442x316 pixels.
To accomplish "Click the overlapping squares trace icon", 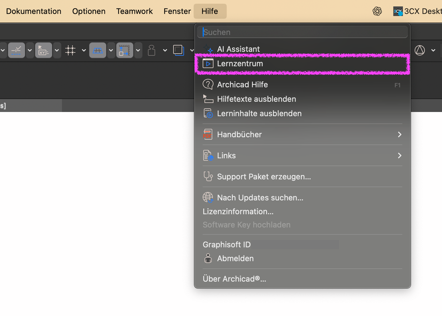I will tap(178, 50).
